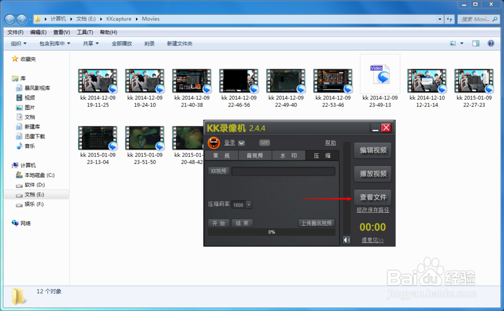Click 全部播放 in Explorer toolbar

click(122, 43)
